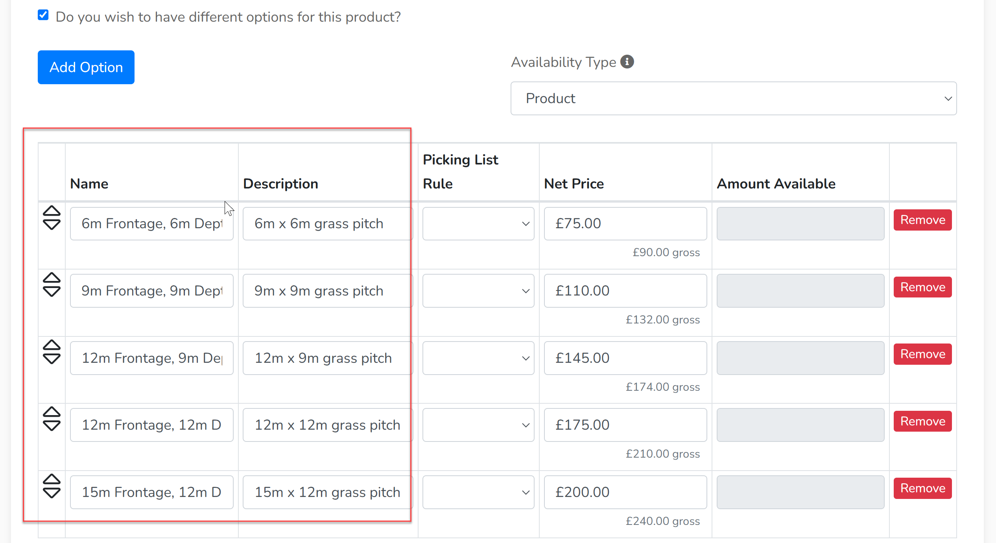This screenshot has width=996, height=543.
Task: Focus the 9m Frontage, 9m Depth name field
Action: (x=152, y=291)
